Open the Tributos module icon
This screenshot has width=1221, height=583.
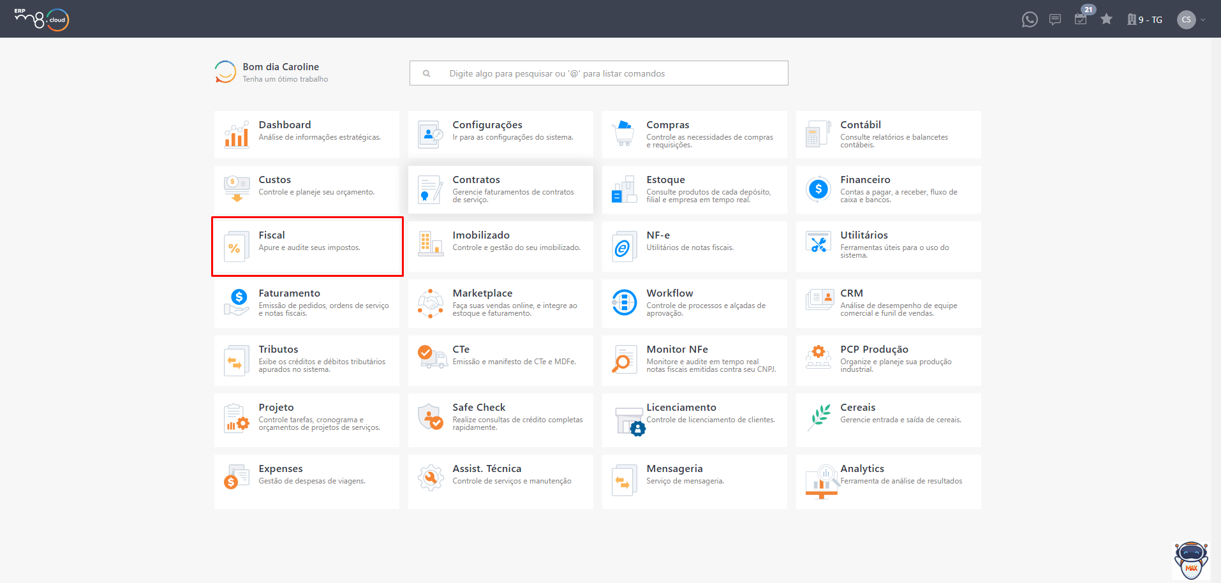pyautogui.click(x=235, y=361)
